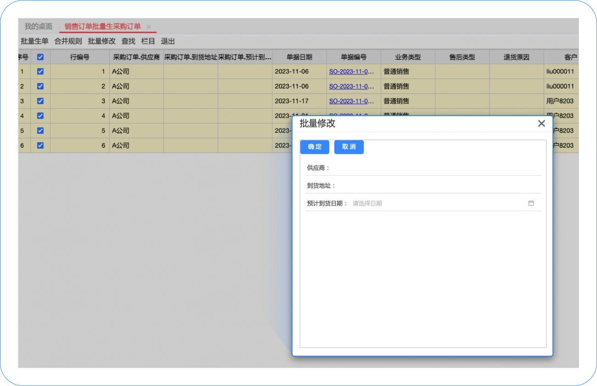Toggle the select-all checkbox in table header

point(40,57)
